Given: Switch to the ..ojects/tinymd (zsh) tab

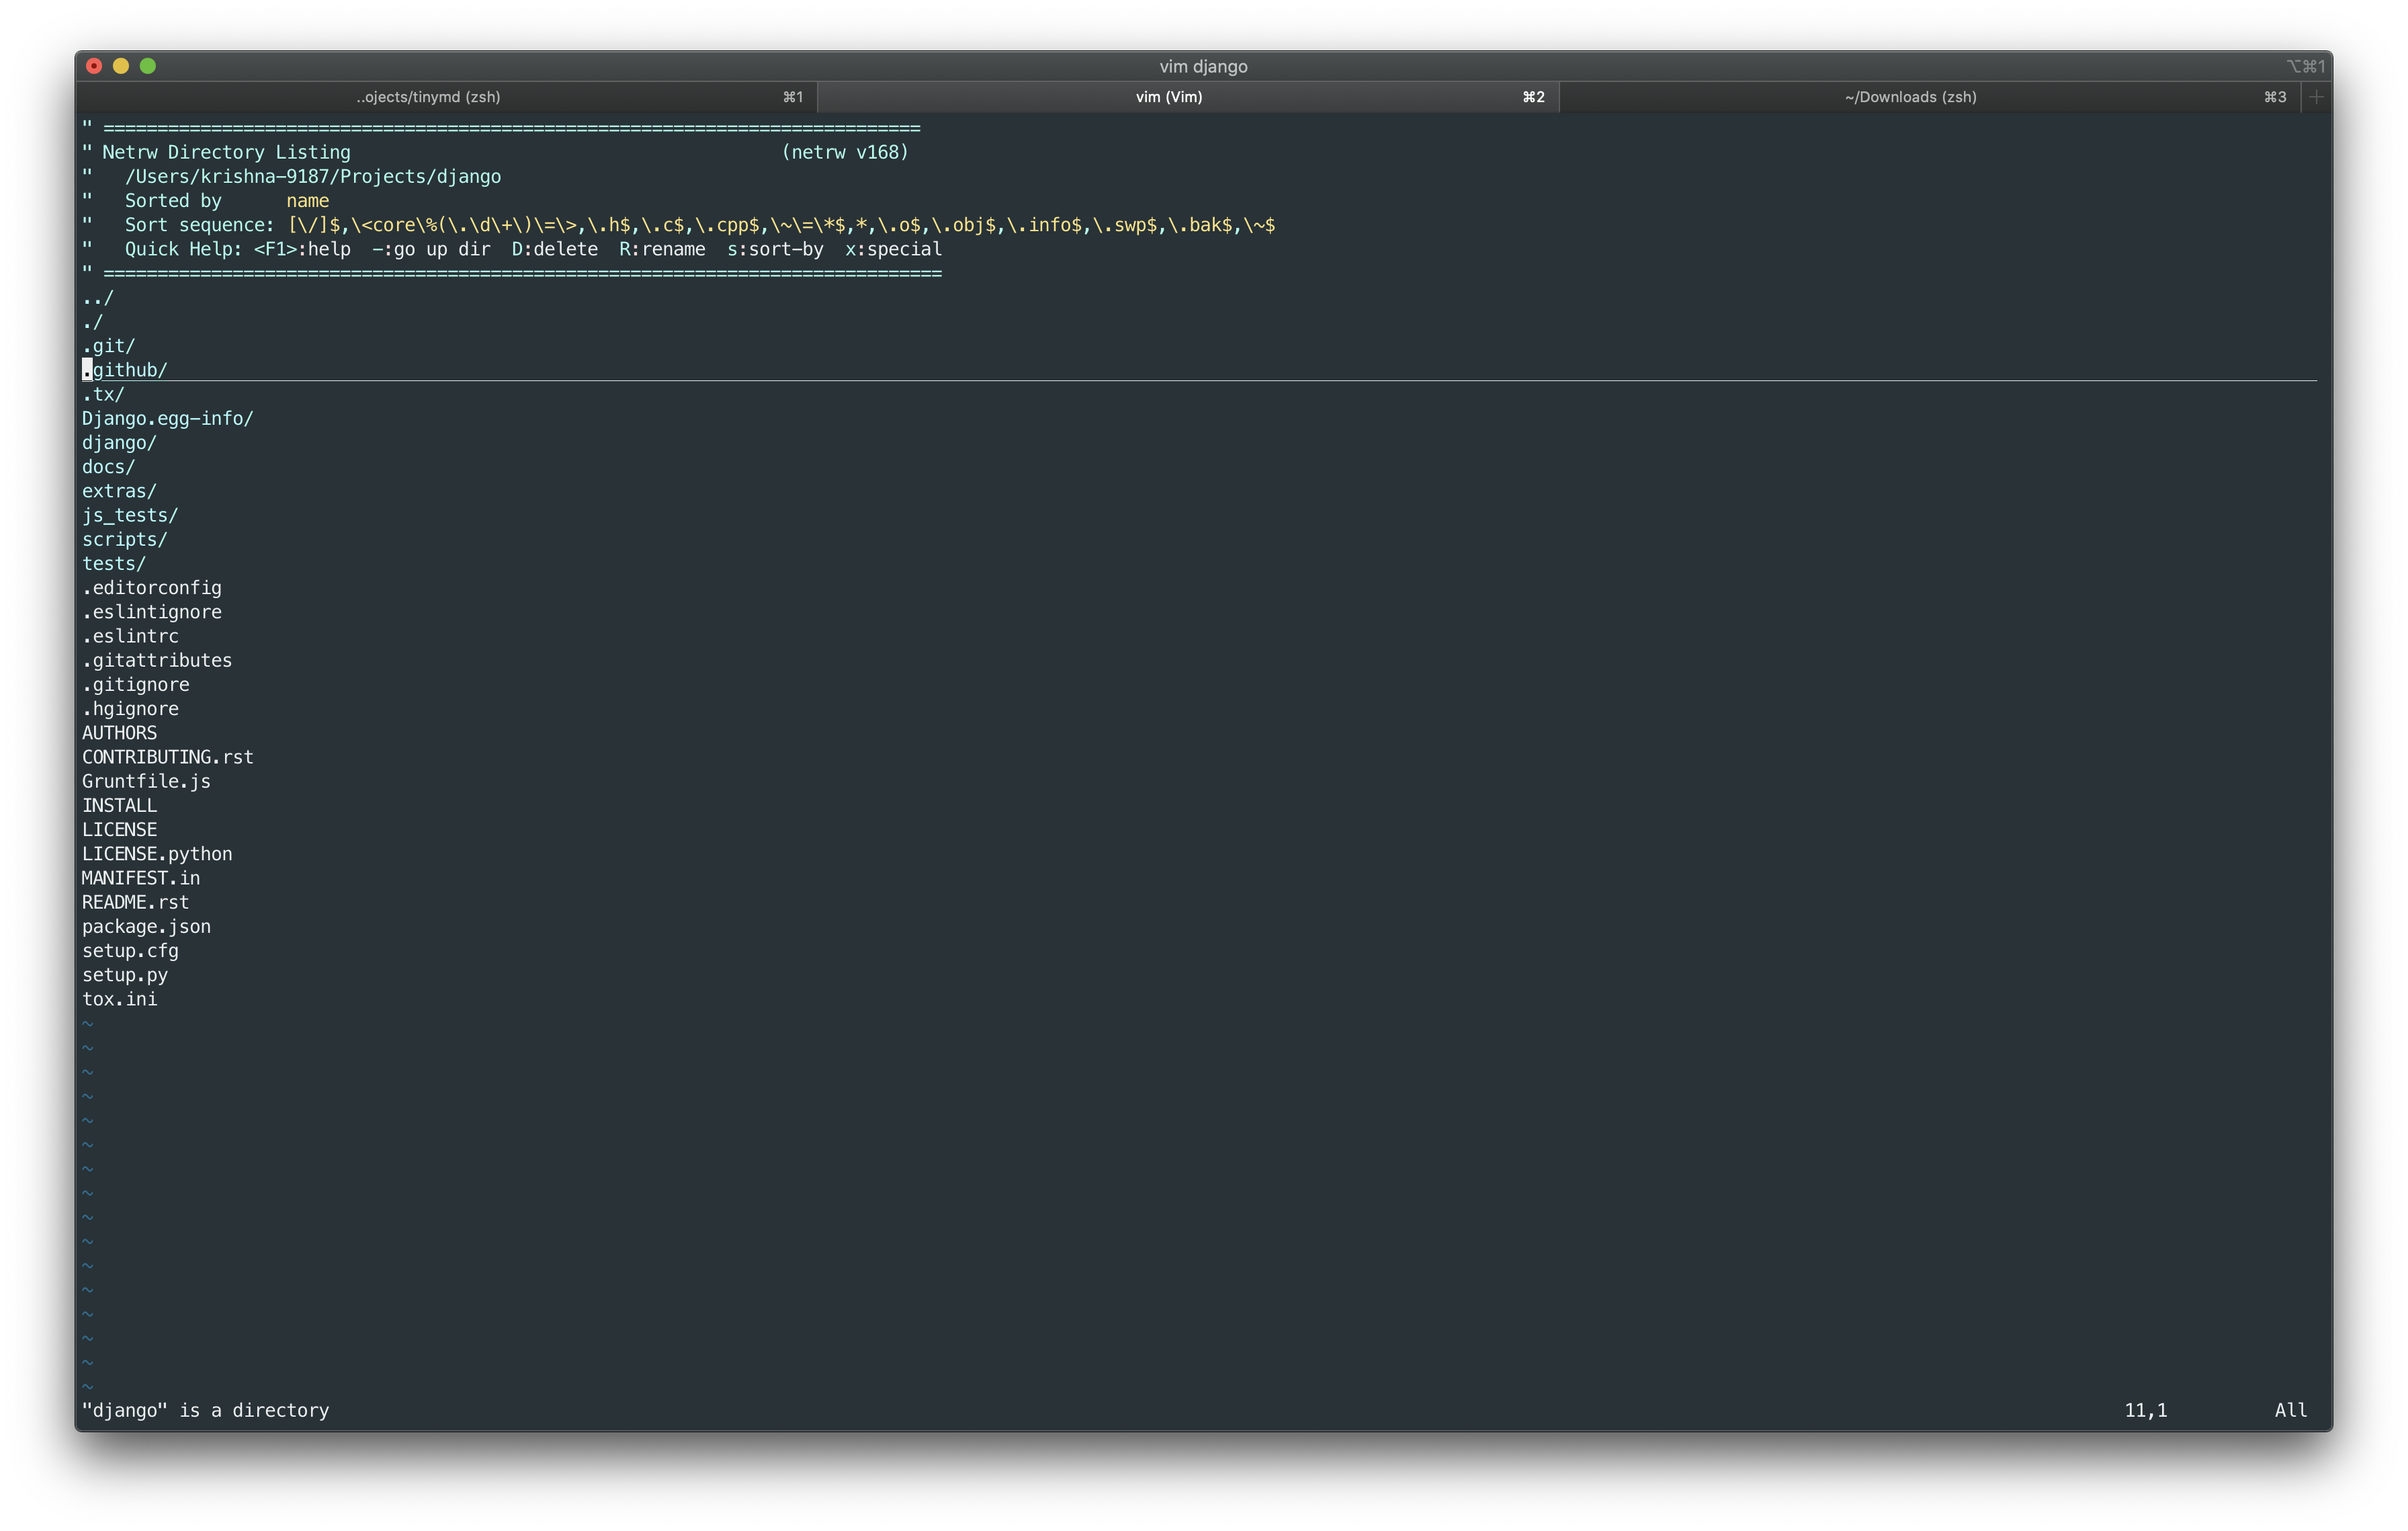Looking at the screenshot, I should click(x=446, y=97).
